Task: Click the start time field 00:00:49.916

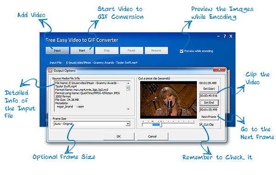Action: click(209, 96)
